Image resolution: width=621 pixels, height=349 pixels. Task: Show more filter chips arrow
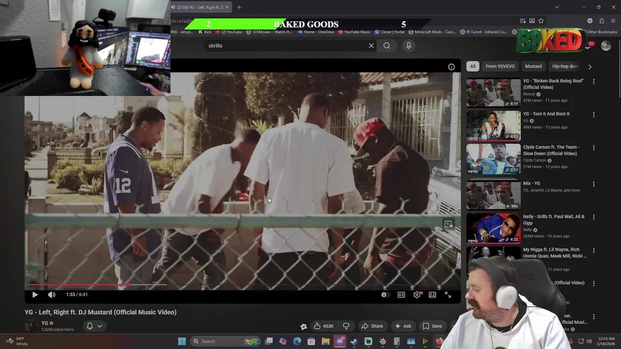tap(589, 66)
